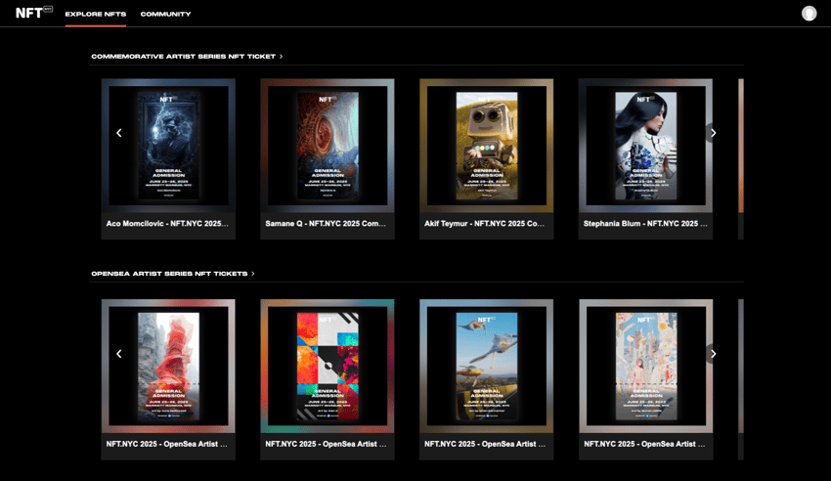Click the NFT.NYC logo

tap(34, 13)
